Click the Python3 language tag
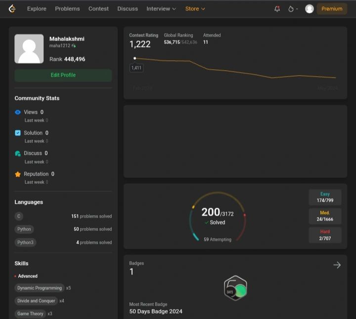 [x=25, y=242]
